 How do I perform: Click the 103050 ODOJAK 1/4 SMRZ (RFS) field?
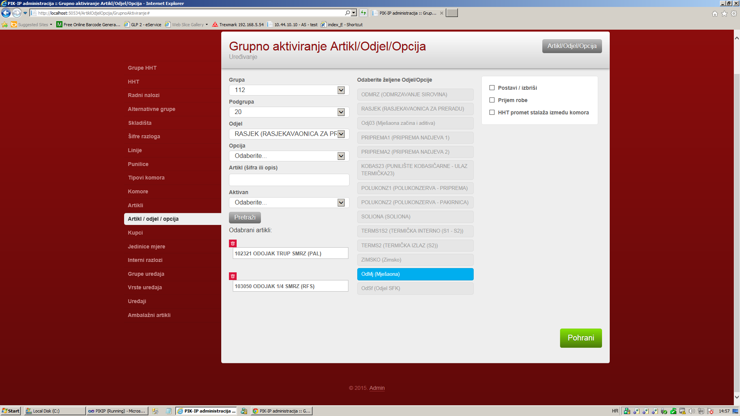coord(291,286)
